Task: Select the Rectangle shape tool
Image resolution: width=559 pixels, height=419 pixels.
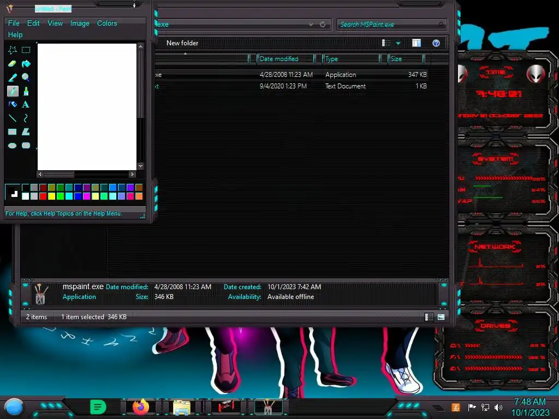Action: pyautogui.click(x=13, y=132)
